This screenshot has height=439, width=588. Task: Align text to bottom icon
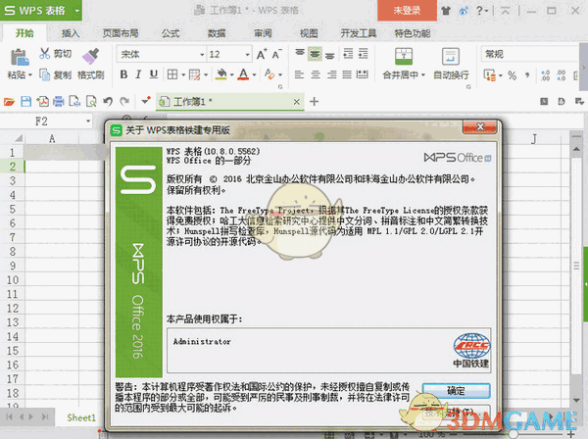329,55
